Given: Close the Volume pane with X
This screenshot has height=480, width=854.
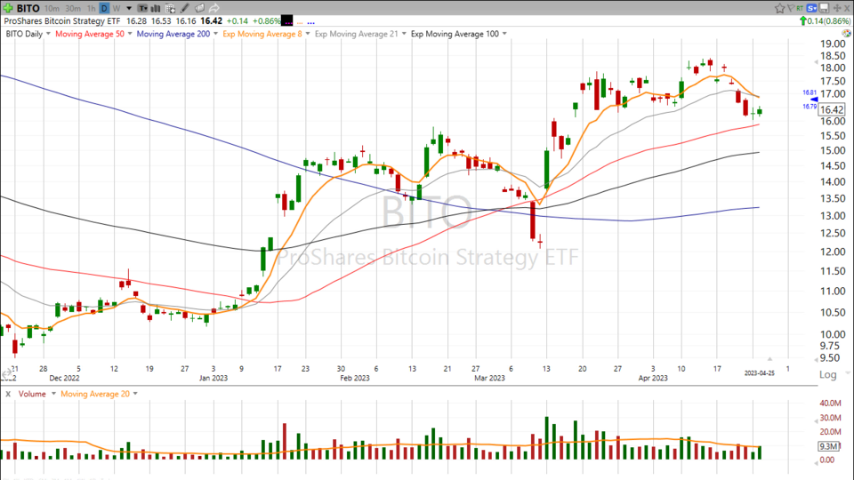Looking at the screenshot, I should click(8, 393).
